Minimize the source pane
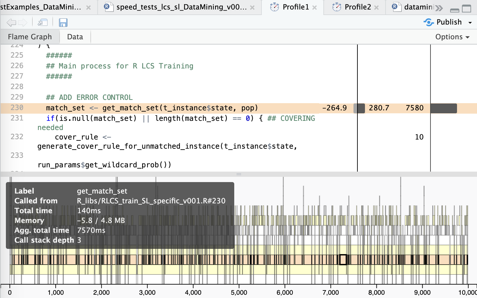The height and width of the screenshot is (298, 477). click(x=455, y=9)
